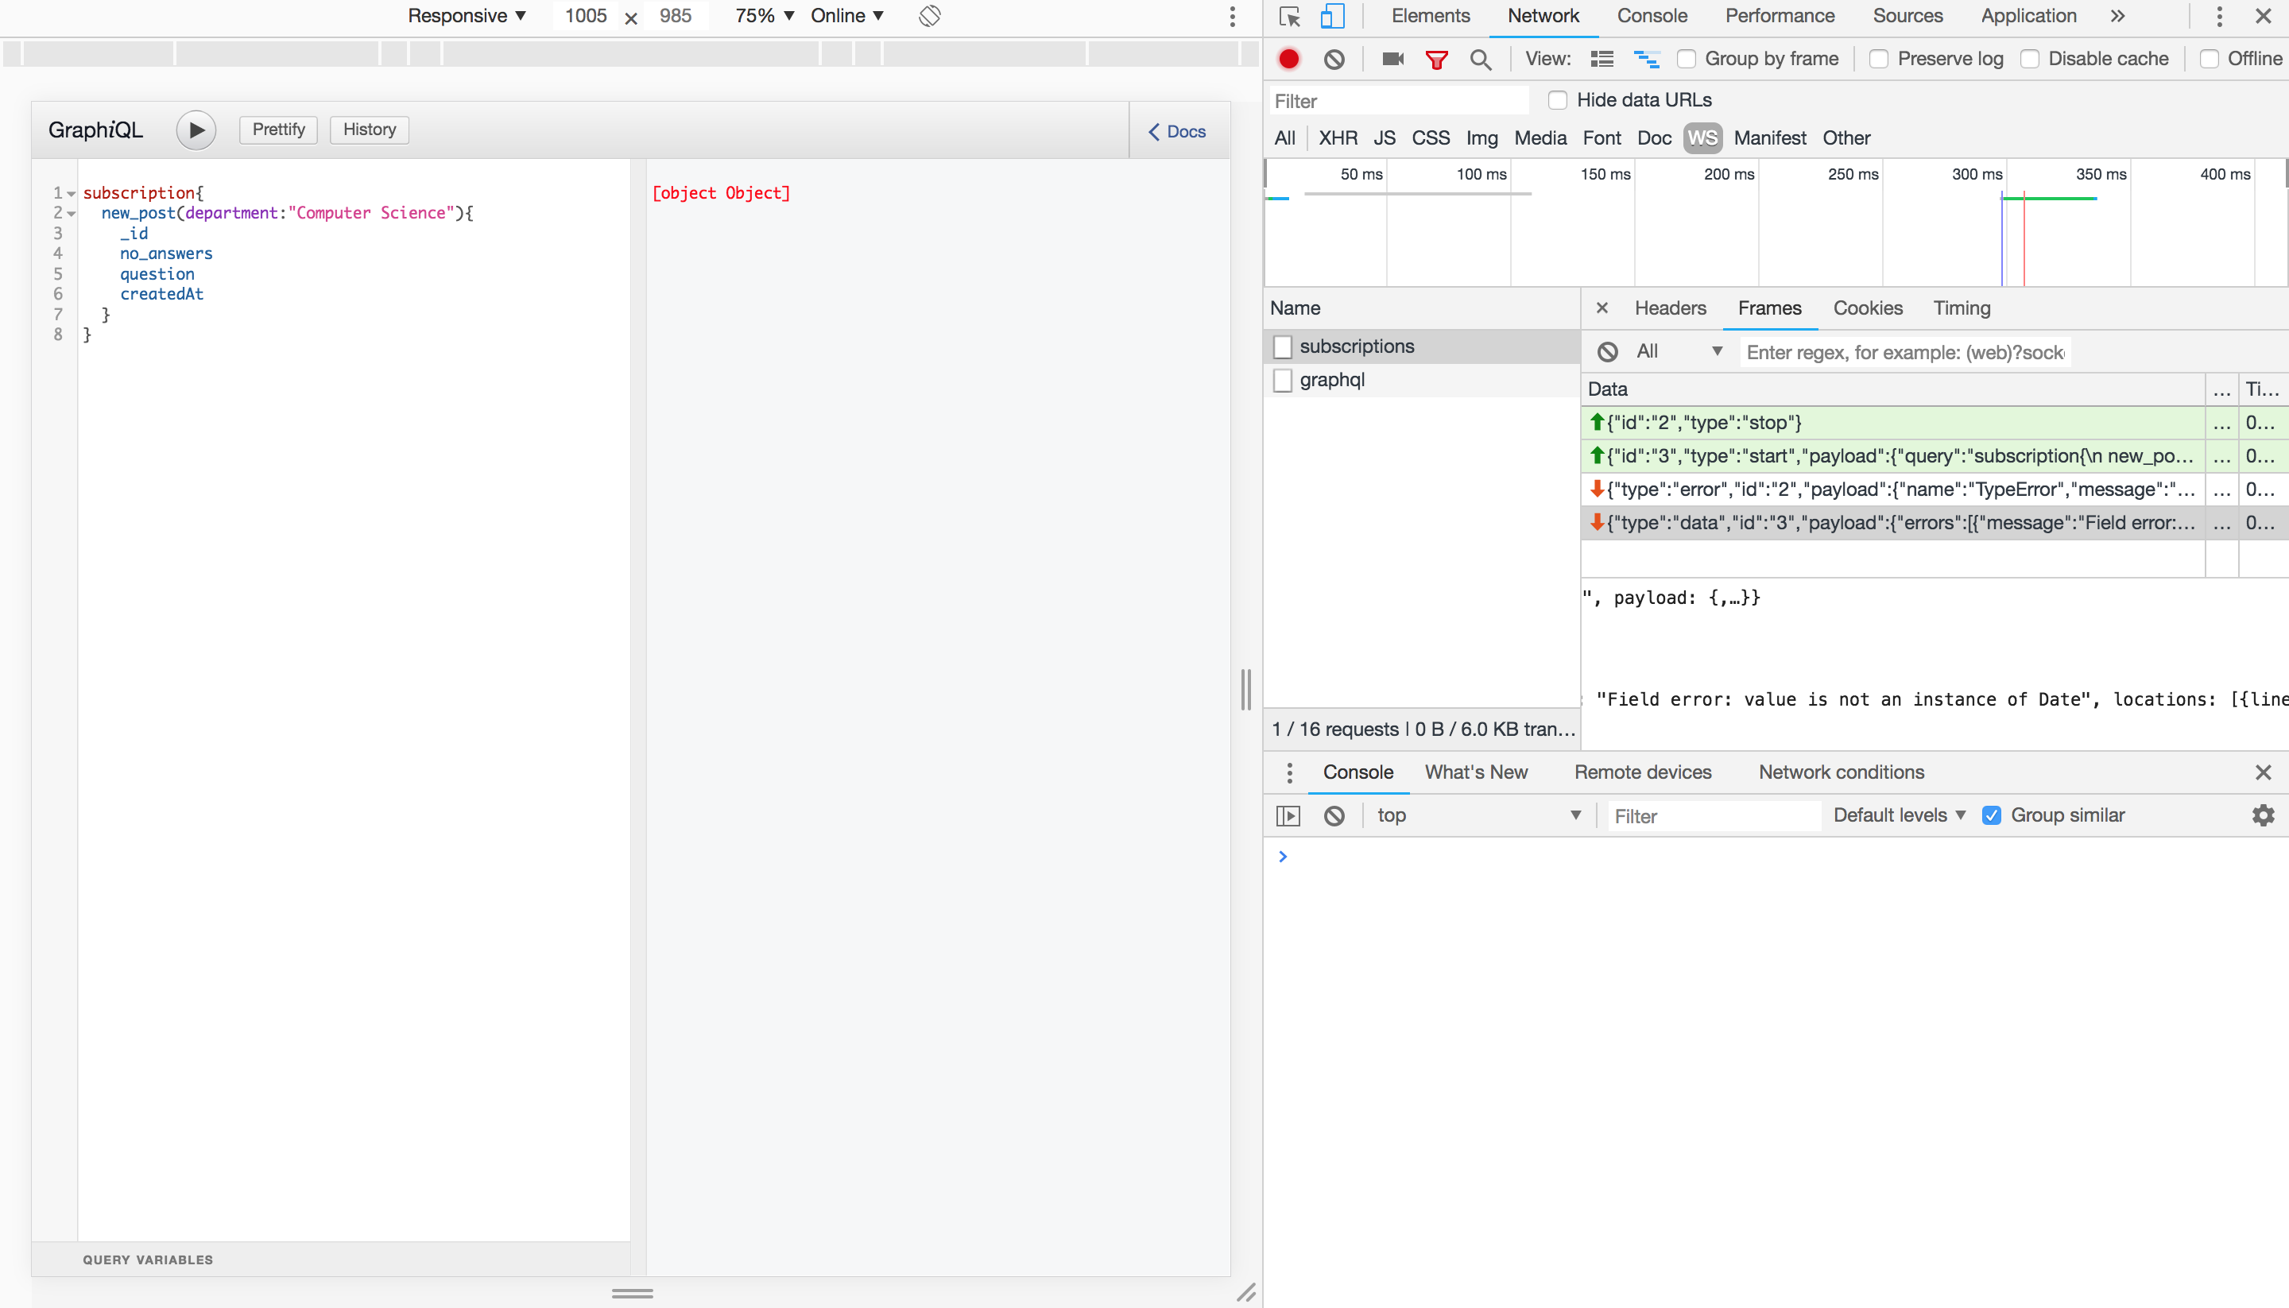This screenshot has width=2289, height=1308.
Task: Toggle the network filter funnel icon
Action: pyautogui.click(x=1436, y=60)
